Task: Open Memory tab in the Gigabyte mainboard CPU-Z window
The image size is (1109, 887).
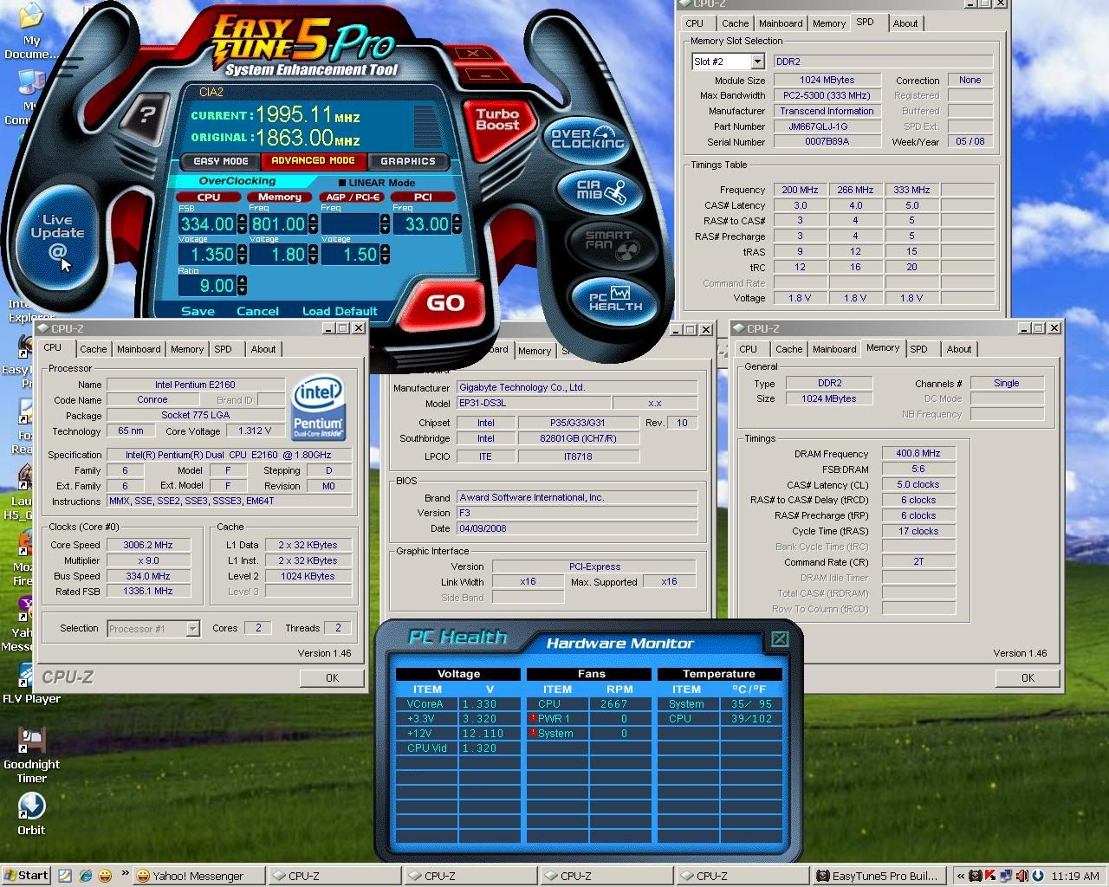Action: pos(535,351)
